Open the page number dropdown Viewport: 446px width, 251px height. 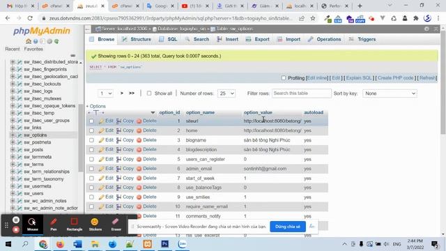pyautogui.click(x=105, y=93)
